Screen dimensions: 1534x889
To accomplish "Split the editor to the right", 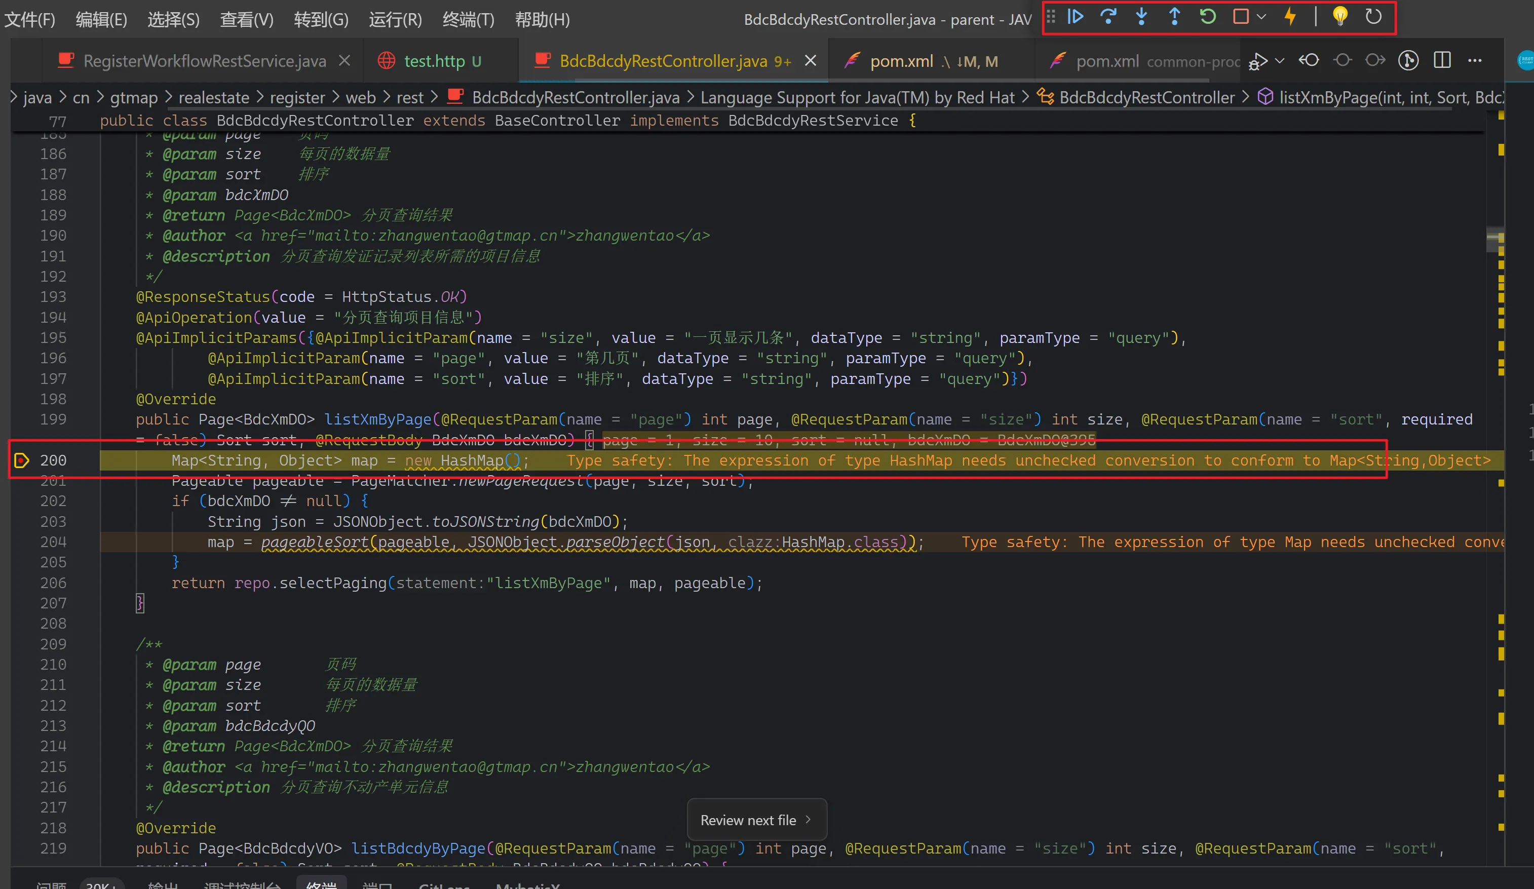I will tap(1442, 60).
